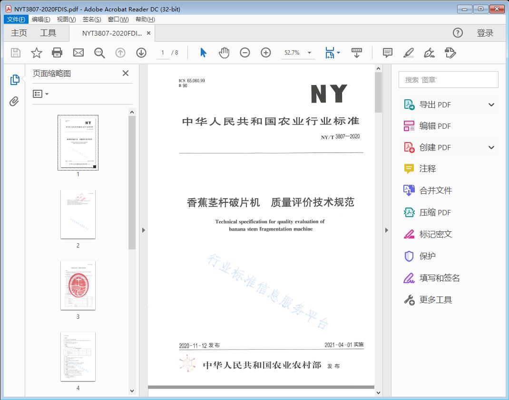Toggle the attachments paperclip panel
This screenshot has width=509, height=400.
15,101
